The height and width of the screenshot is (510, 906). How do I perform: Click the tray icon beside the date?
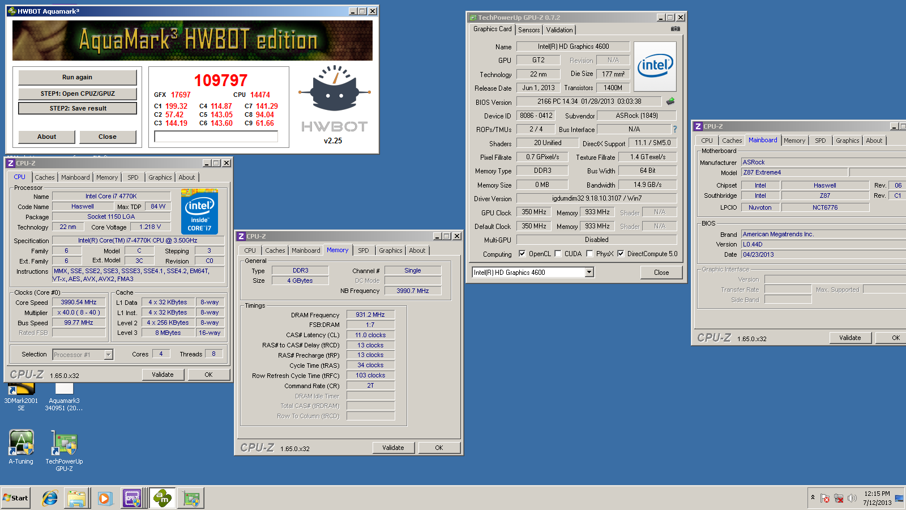[899, 498]
